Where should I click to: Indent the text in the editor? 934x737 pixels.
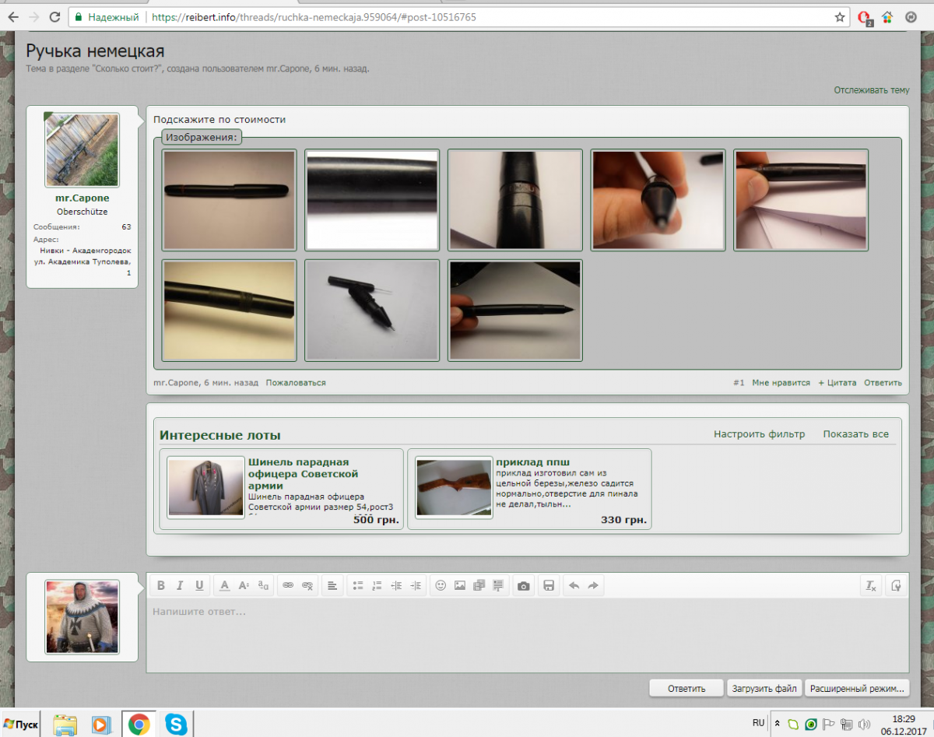point(416,585)
